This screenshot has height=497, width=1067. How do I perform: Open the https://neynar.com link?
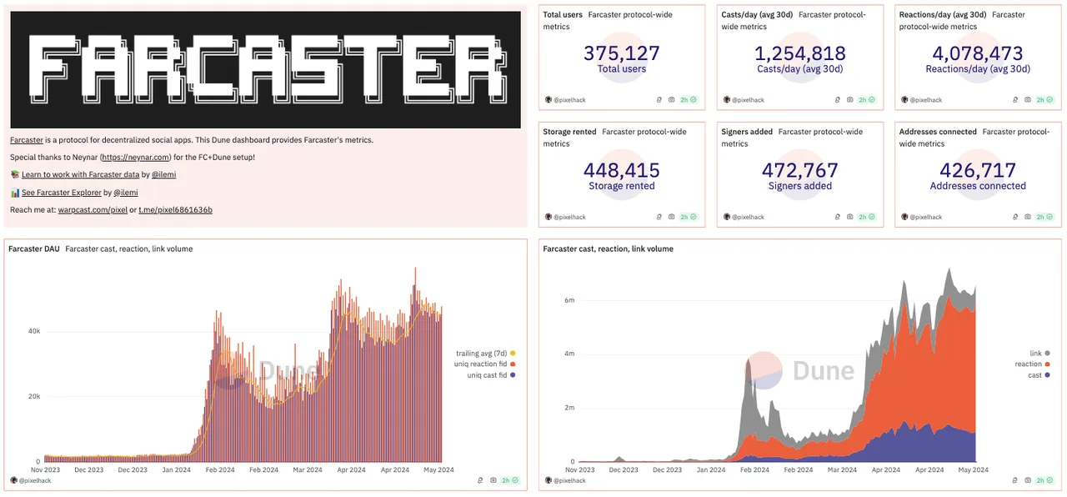136,158
